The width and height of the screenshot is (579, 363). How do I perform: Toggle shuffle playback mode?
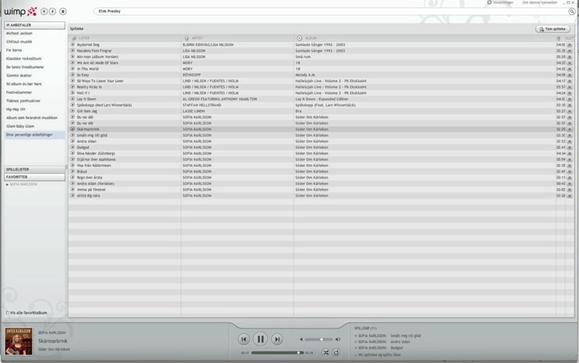(326, 353)
